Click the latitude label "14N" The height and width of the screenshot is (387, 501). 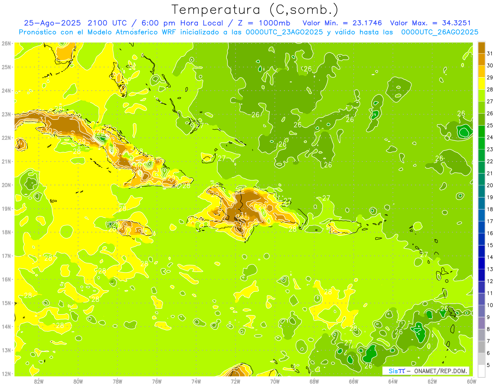(x=6, y=326)
